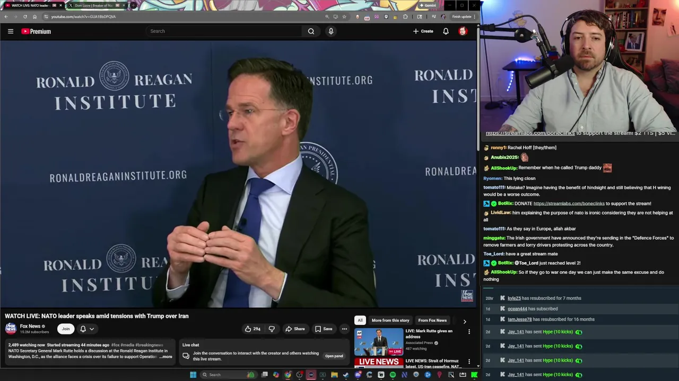Bookmark this page with the star
679x381 pixels.
[344, 16]
